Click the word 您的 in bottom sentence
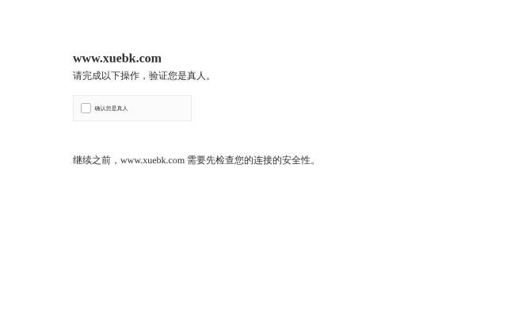The width and height of the screenshot is (507, 317). point(244,160)
